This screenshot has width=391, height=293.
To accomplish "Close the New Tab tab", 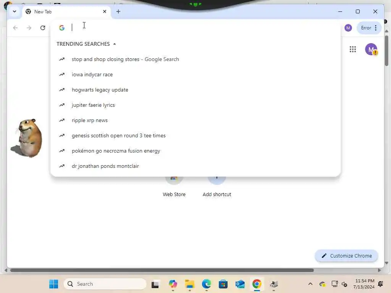I will click(x=105, y=11).
